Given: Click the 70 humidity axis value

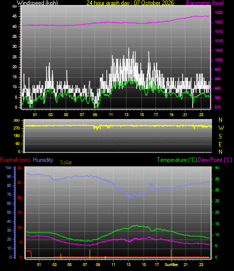Looking at the screenshot, I should click(x=9, y=195).
